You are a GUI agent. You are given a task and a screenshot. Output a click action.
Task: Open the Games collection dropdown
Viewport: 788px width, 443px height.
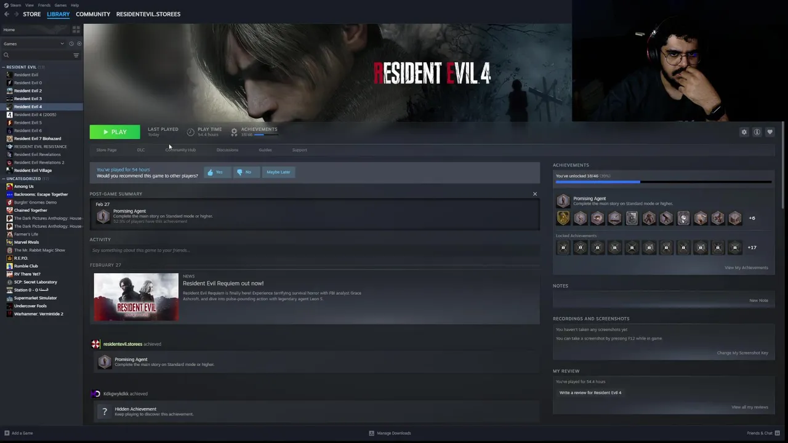(34, 44)
